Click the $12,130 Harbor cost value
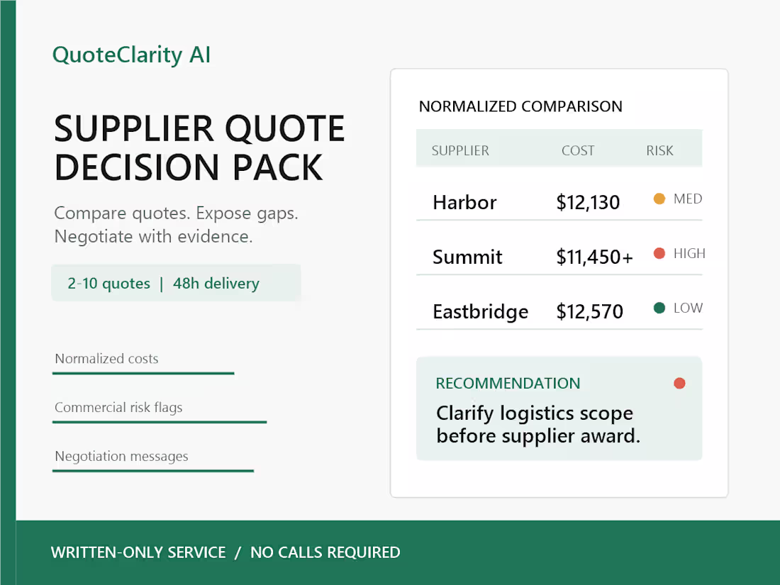The image size is (780, 585). tap(588, 203)
